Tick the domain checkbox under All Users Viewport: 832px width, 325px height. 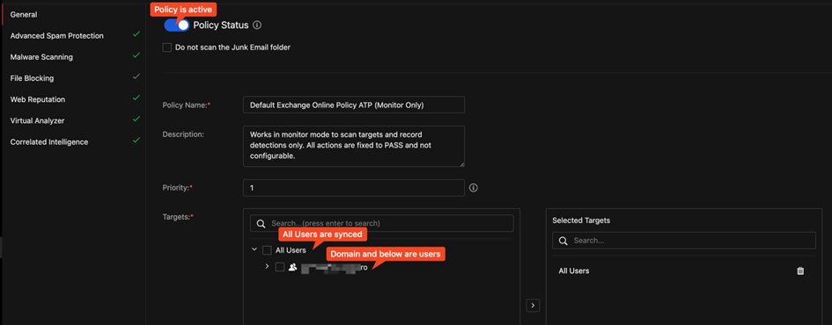pyautogui.click(x=280, y=267)
